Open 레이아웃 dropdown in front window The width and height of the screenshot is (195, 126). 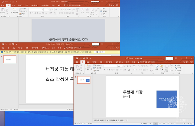point(97,65)
